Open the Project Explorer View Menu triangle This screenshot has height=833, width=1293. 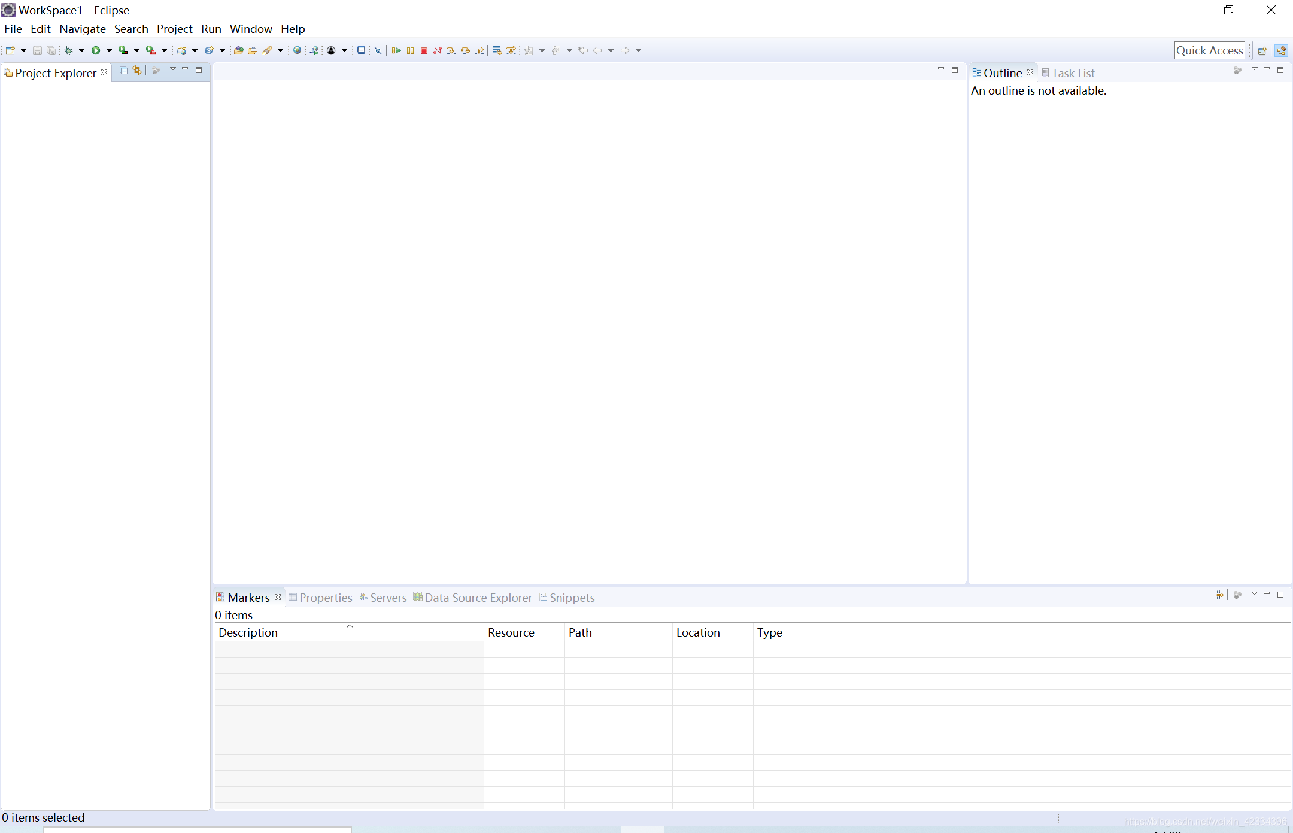(173, 69)
